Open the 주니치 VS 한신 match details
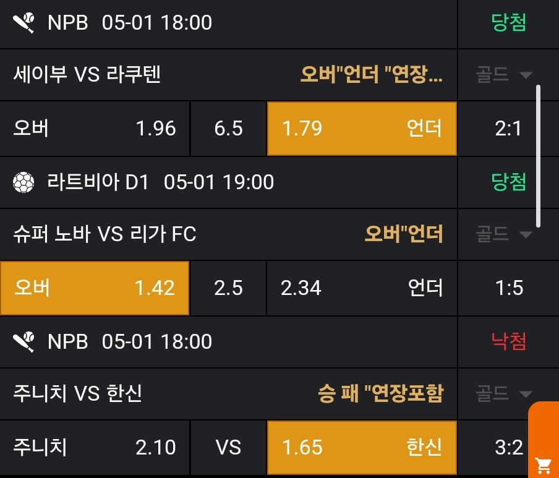The image size is (559, 478). [x=77, y=393]
